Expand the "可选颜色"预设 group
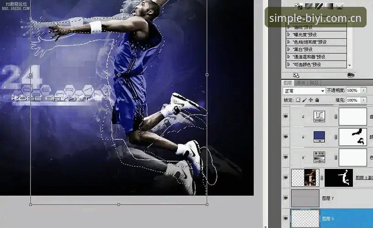373x228 pixels. point(288,64)
